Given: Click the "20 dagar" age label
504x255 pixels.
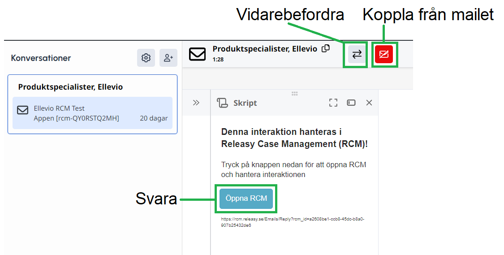Looking at the screenshot, I should (x=154, y=118).
